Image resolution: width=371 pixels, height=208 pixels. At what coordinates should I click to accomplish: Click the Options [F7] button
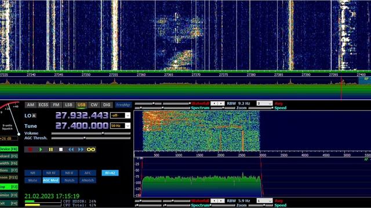click(x=9, y=170)
